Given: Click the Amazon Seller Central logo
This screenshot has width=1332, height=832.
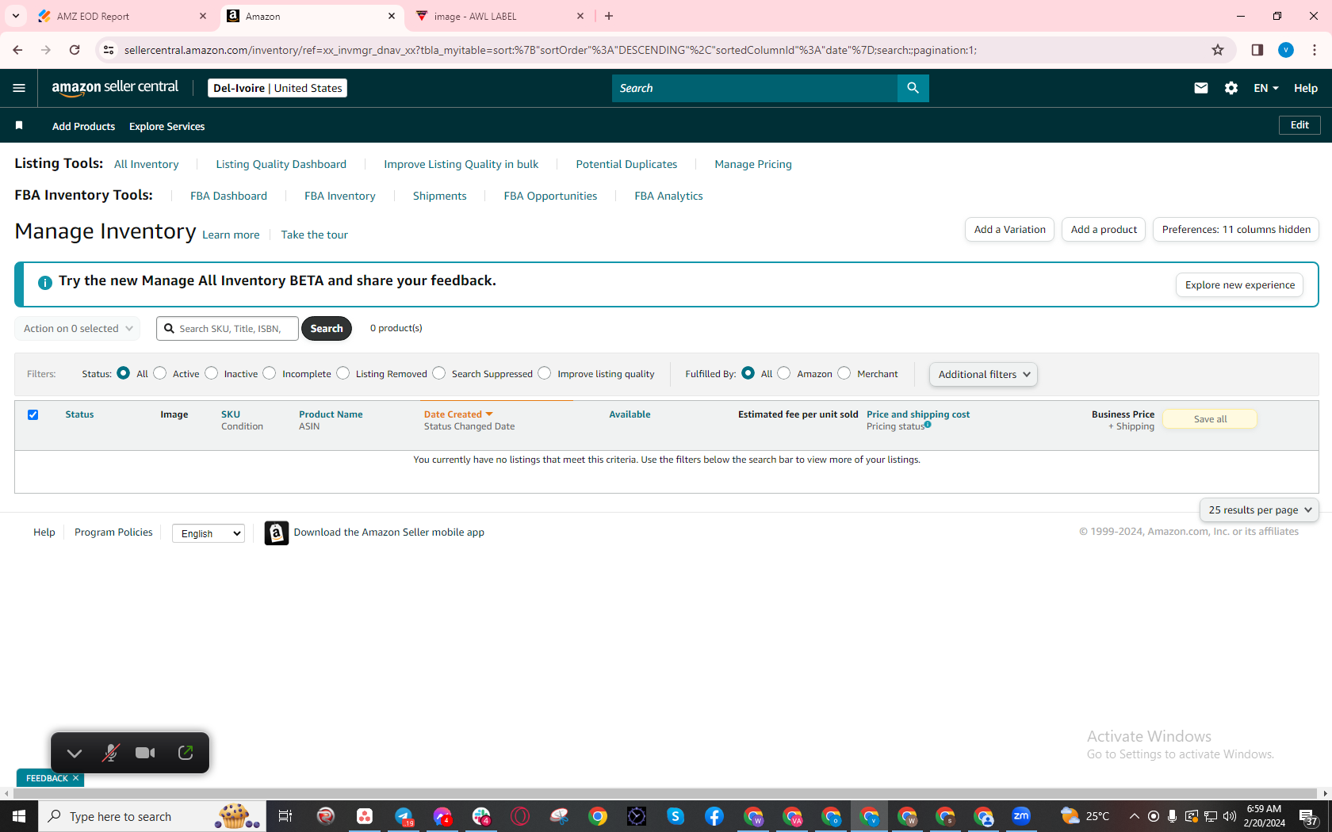Looking at the screenshot, I should [115, 88].
